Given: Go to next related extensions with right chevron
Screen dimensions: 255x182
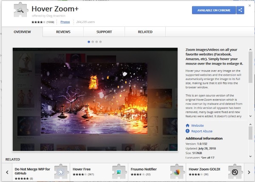Looking at the screenshot, I should (x=249, y=172).
